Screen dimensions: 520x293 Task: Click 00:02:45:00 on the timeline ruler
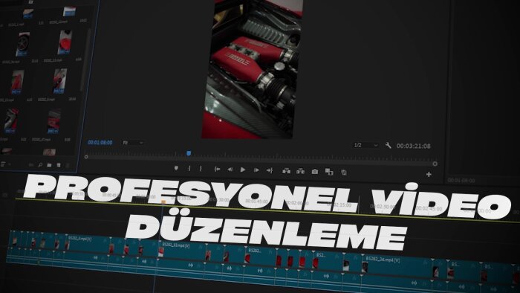point(429,208)
